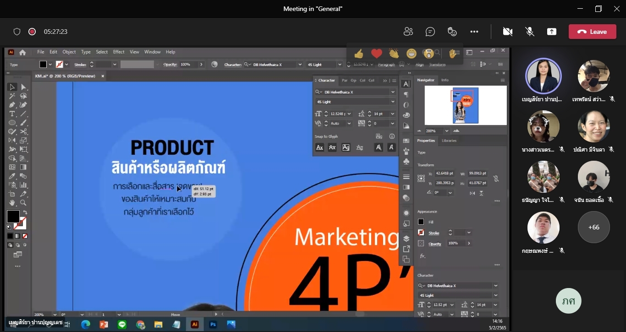Open the Symbols club icon in dock
626x332 pixels.
click(x=406, y=161)
